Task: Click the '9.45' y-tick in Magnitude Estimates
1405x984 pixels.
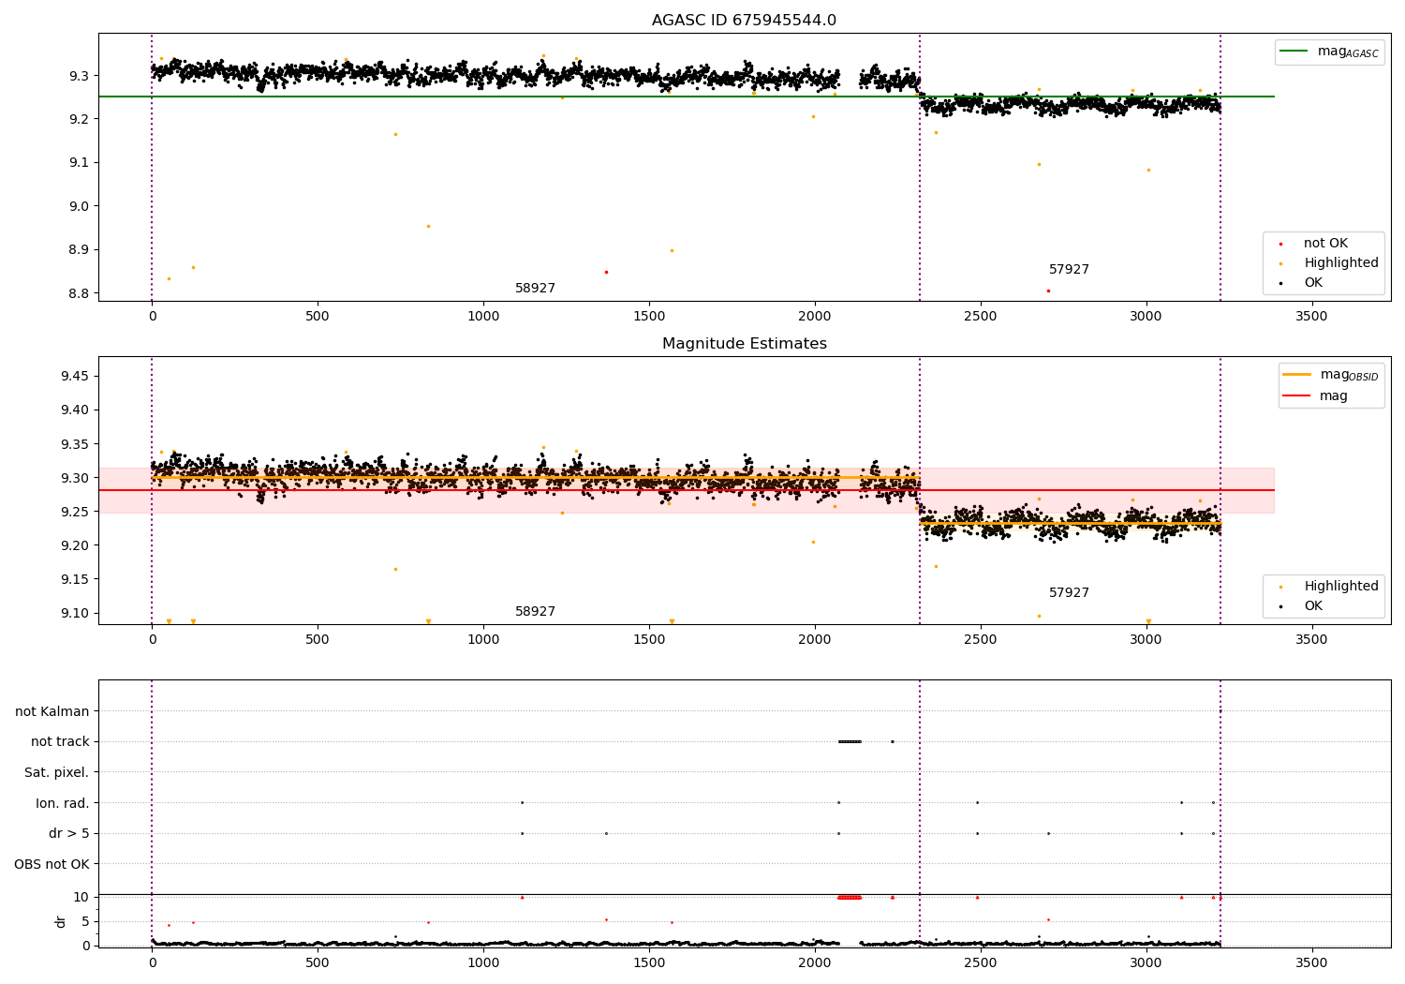Action: point(75,377)
